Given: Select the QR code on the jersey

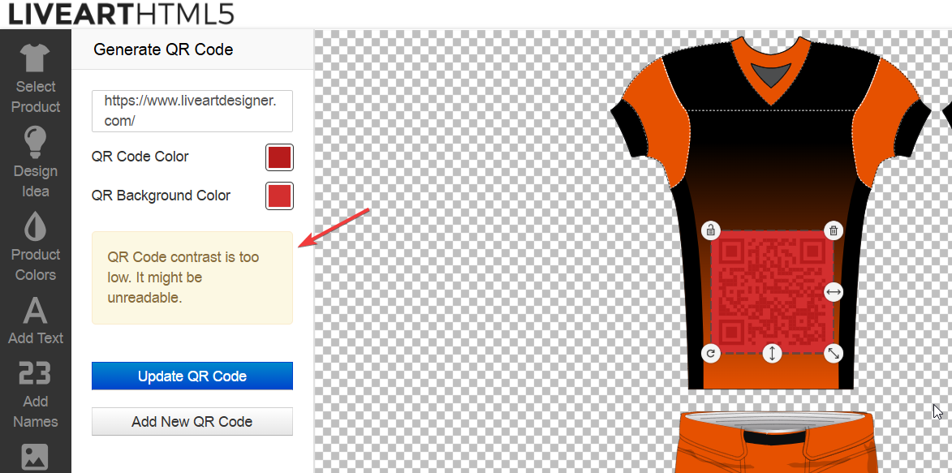Looking at the screenshot, I should tap(772, 292).
